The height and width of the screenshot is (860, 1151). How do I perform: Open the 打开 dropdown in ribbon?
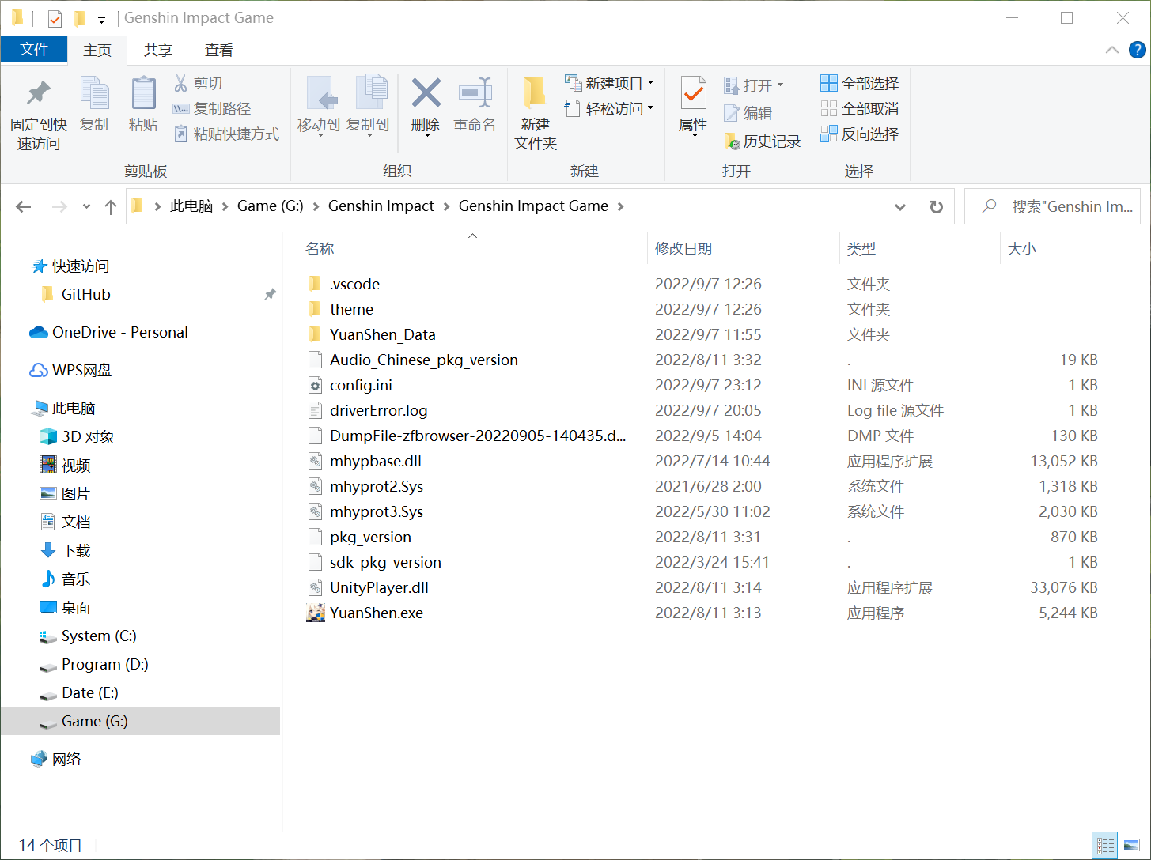pyautogui.click(x=753, y=85)
